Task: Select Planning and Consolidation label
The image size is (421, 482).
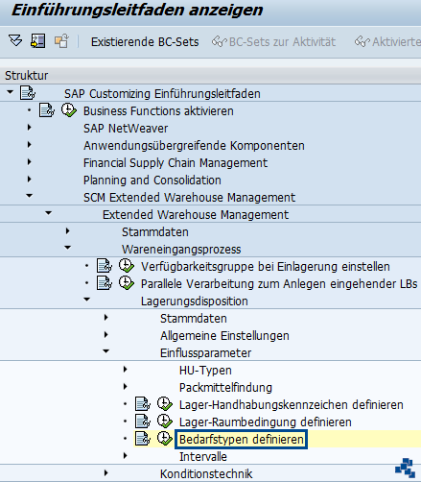Action: tap(152, 181)
